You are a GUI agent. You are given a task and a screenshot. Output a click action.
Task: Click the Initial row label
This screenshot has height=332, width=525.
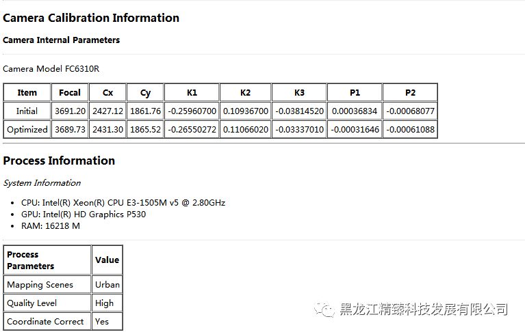click(27, 111)
